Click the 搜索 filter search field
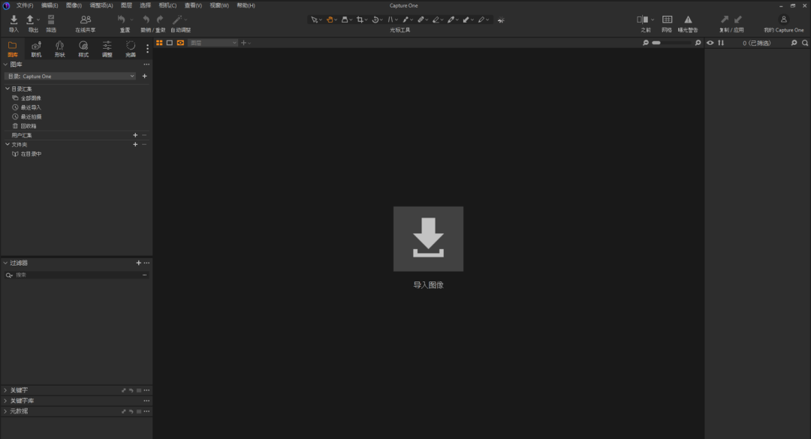 77,275
